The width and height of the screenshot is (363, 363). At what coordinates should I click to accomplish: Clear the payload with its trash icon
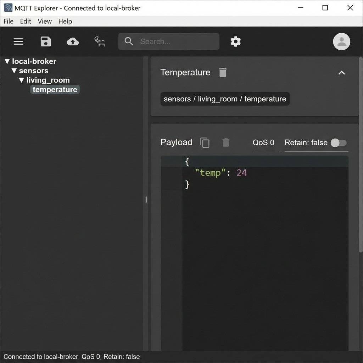coord(226,143)
